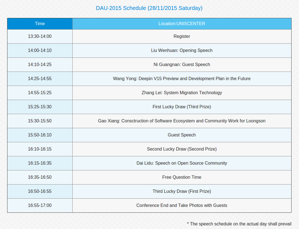The height and width of the screenshot is (229, 299).
Task: Click the 16:55-17:00 time cell
Action: (x=40, y=206)
